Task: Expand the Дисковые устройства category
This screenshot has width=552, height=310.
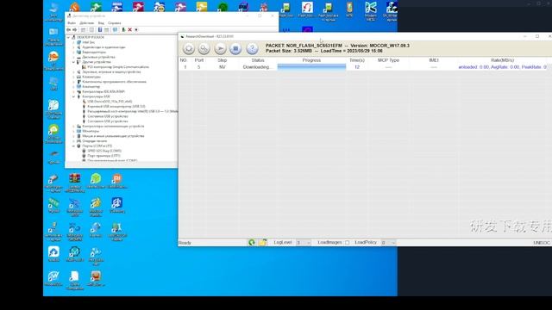Action: (x=74, y=57)
